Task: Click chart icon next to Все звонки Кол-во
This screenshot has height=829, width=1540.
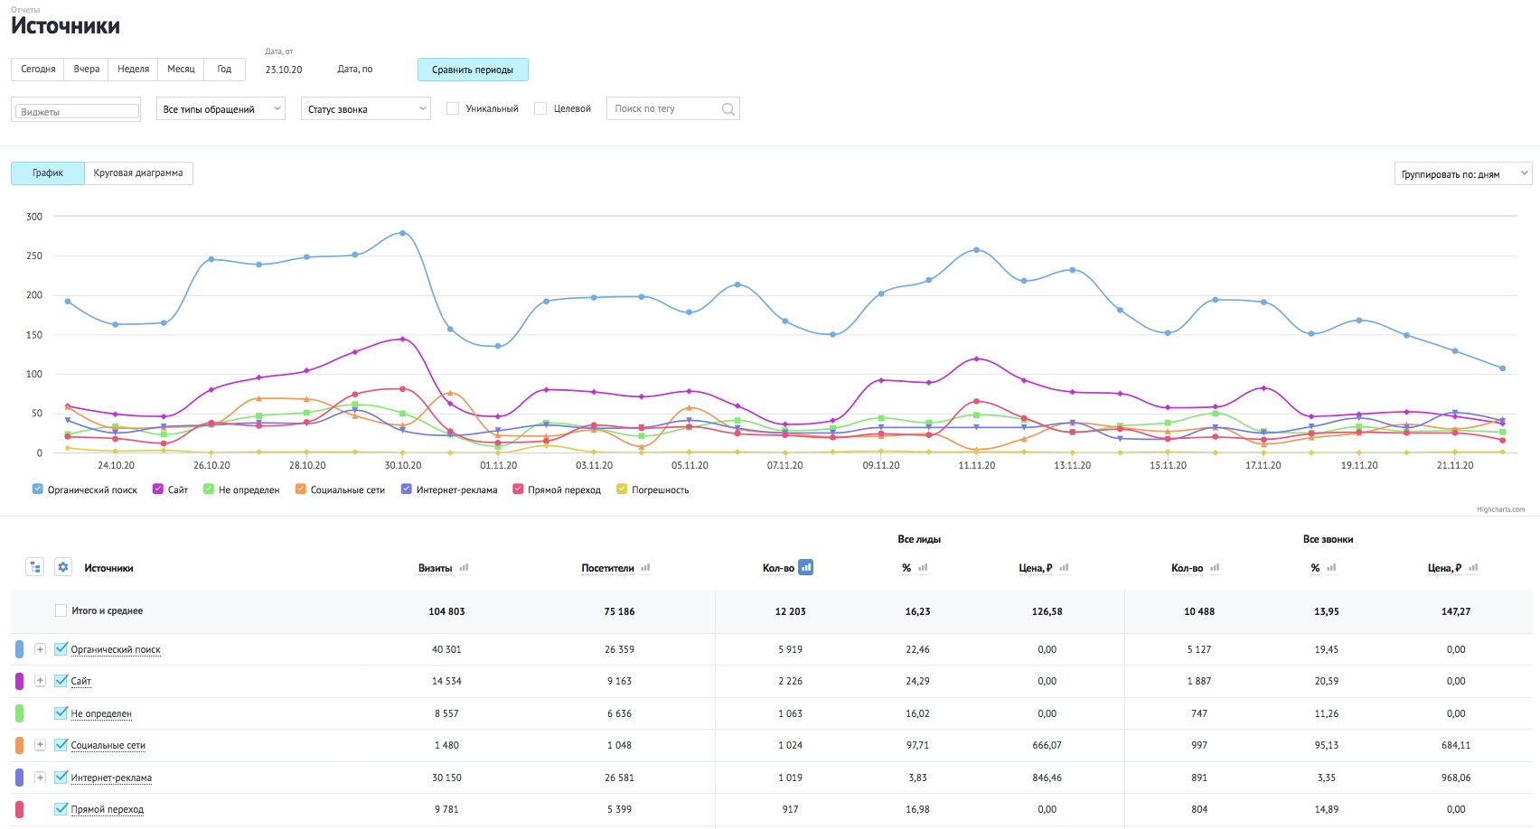Action: coord(1215,568)
